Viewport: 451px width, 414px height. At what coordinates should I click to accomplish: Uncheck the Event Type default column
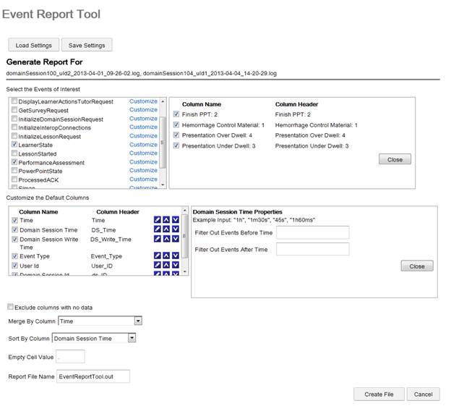(x=14, y=255)
